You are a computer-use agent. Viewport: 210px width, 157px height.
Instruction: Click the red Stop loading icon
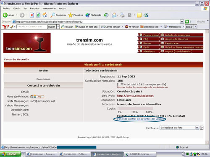point(32,15)
